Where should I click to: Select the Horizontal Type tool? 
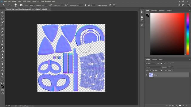point(2,64)
